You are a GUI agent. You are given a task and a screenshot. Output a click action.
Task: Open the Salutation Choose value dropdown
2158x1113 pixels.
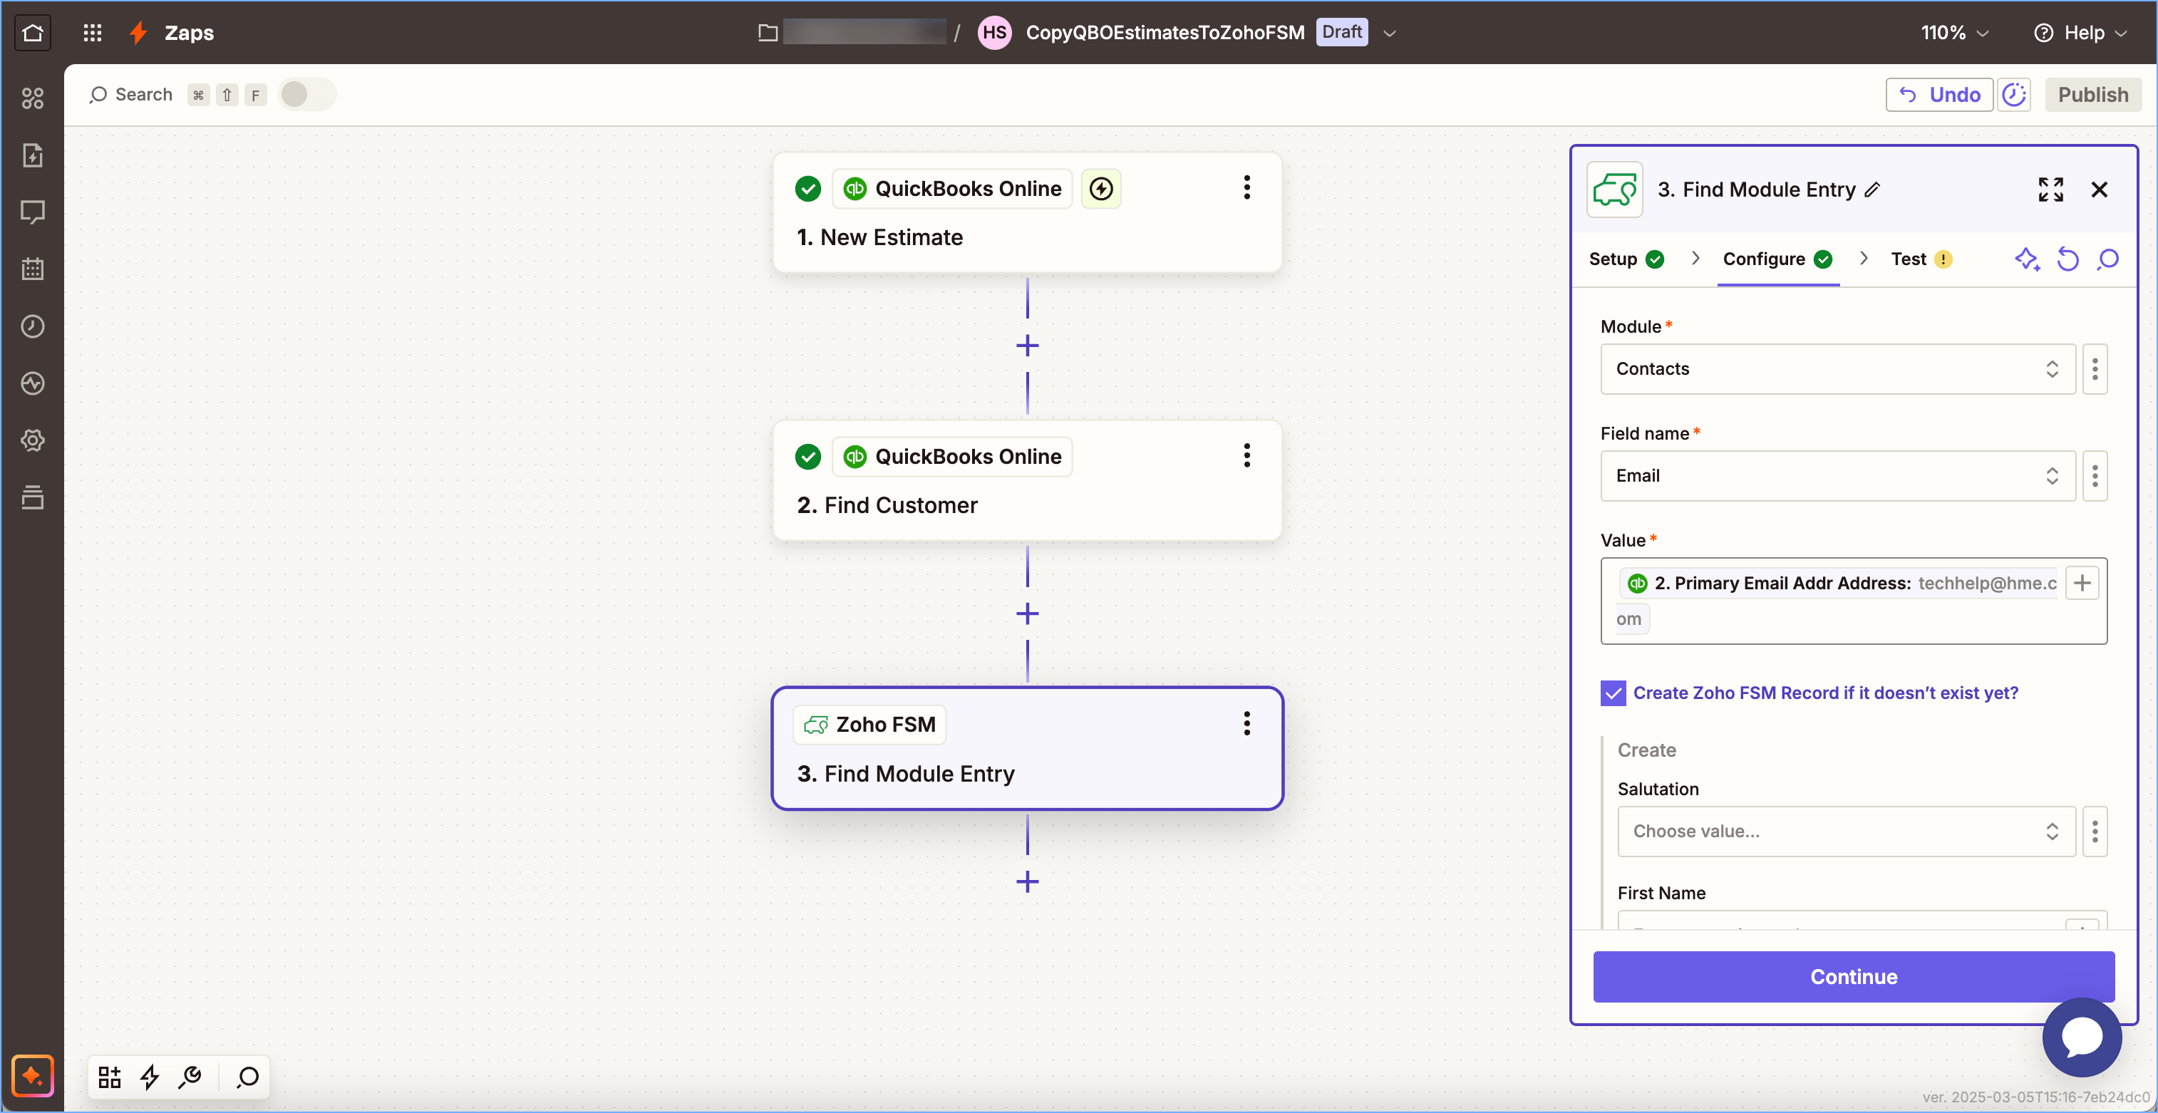coord(1844,831)
